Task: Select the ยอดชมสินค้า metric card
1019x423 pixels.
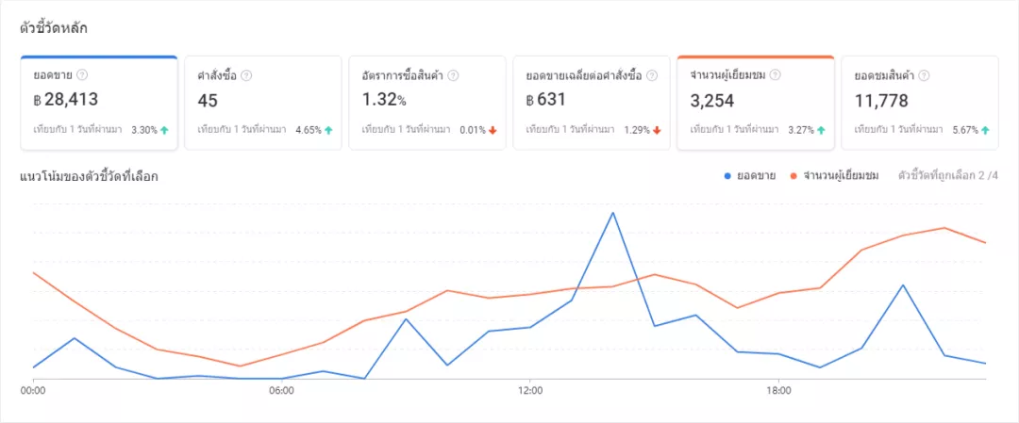Action: (919, 103)
